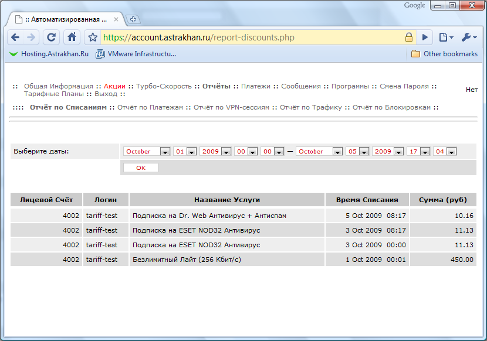This screenshot has width=487, height=341.
Task: Go to Турбо-Скорость section
Action: tap(164, 86)
